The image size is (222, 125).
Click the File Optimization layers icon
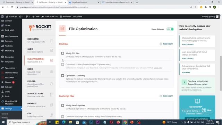click(52, 60)
